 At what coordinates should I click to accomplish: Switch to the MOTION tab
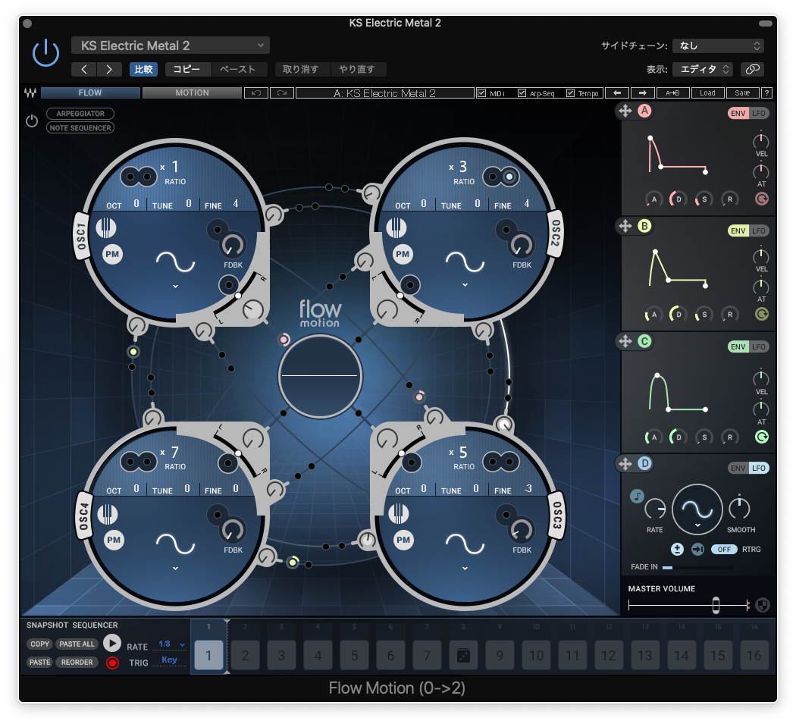tap(192, 93)
